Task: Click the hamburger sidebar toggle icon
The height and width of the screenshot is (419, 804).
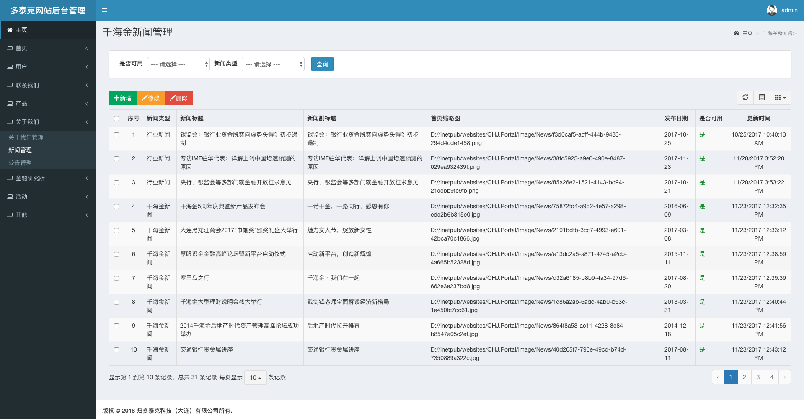Action: coord(105,10)
